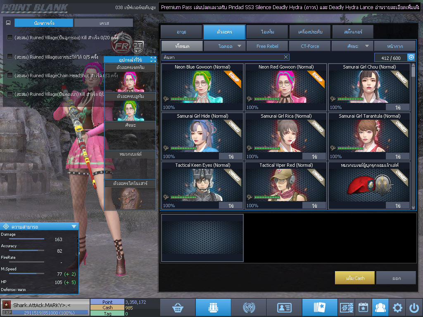Open the shop basket icon

tap(178, 307)
